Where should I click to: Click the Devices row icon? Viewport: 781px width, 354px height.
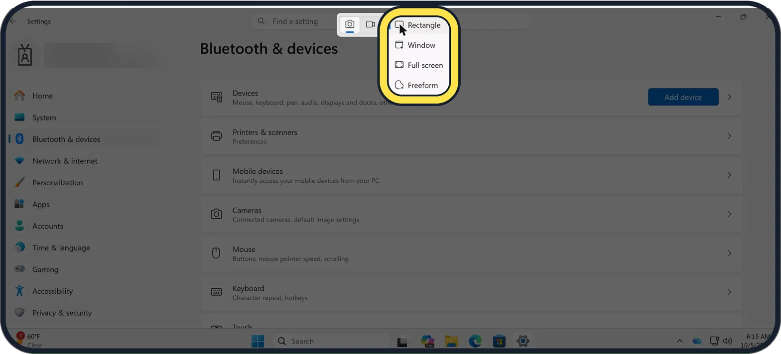(x=216, y=97)
